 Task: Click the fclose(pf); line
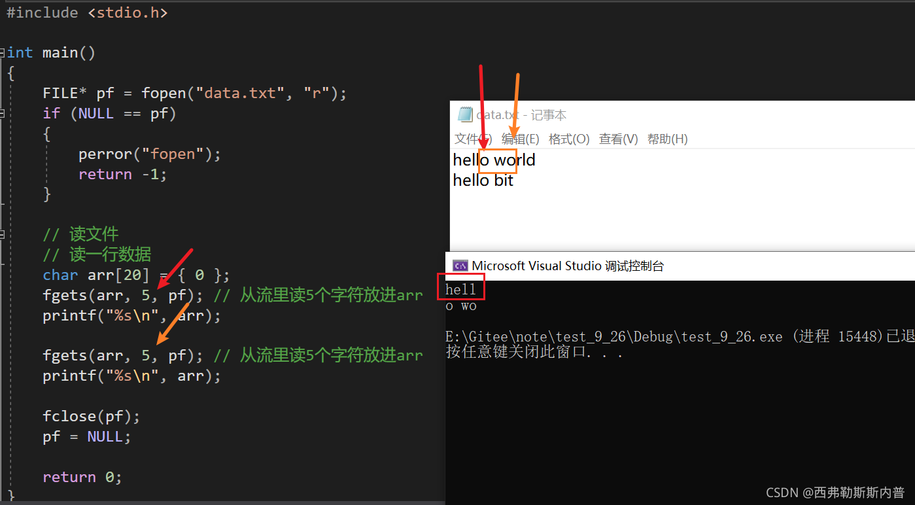[x=92, y=416]
